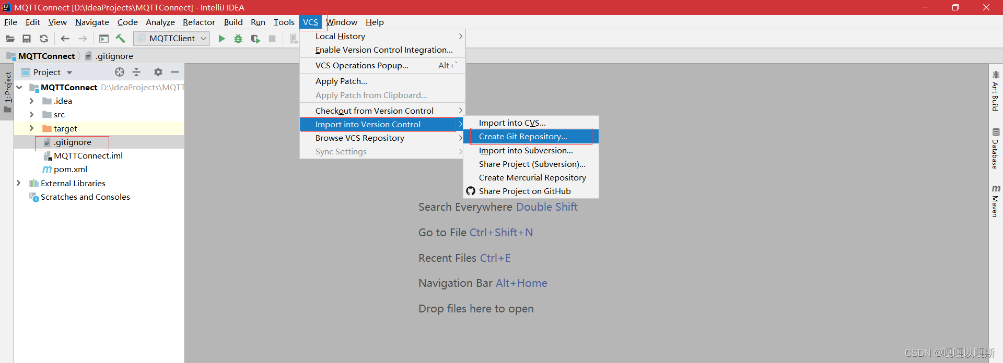Open the Build menu
Image resolution: width=1003 pixels, height=363 pixels.
(233, 22)
